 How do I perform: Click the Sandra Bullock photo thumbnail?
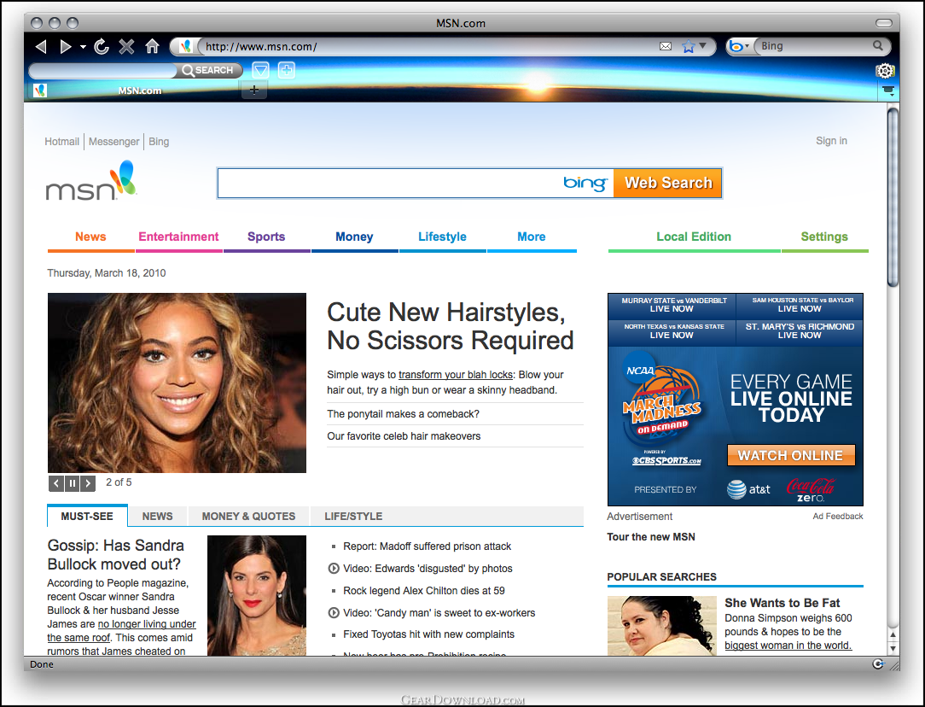(x=257, y=595)
